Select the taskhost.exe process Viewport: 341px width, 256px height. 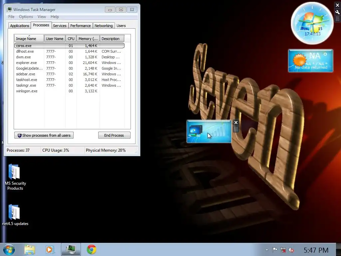coord(69,80)
